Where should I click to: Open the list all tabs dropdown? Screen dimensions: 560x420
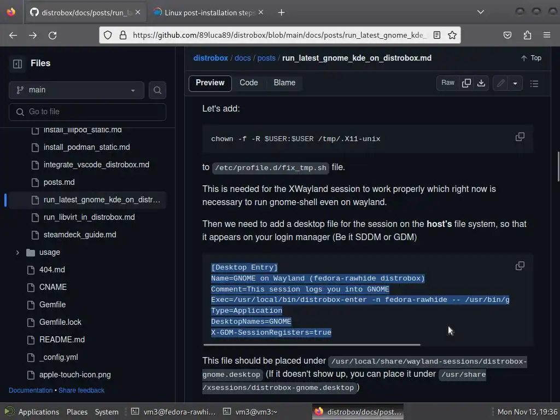[x=481, y=12]
